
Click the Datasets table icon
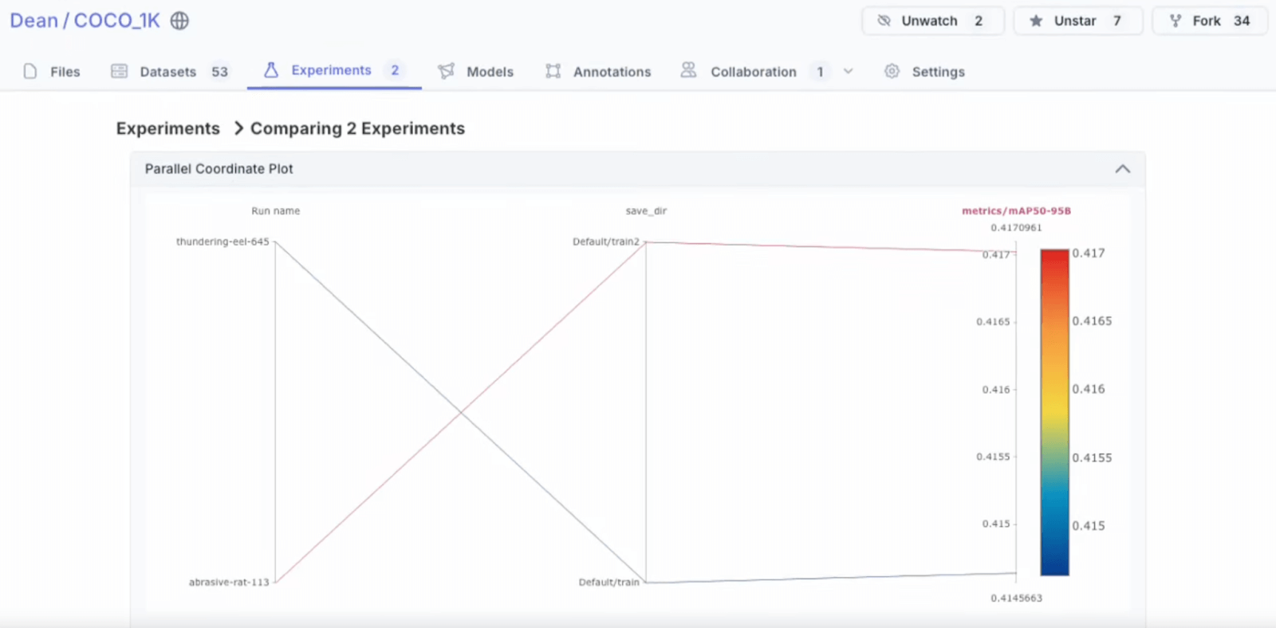(x=120, y=72)
